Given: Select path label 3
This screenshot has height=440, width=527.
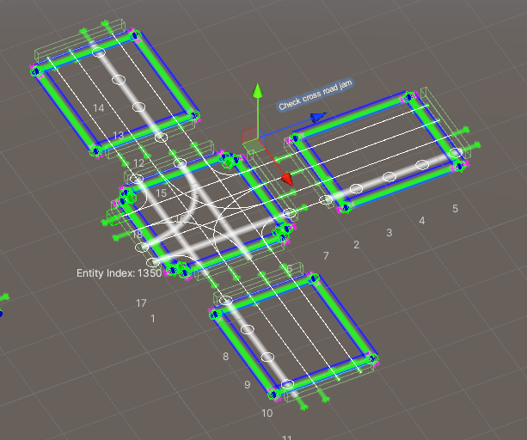Looking at the screenshot, I should [x=389, y=233].
